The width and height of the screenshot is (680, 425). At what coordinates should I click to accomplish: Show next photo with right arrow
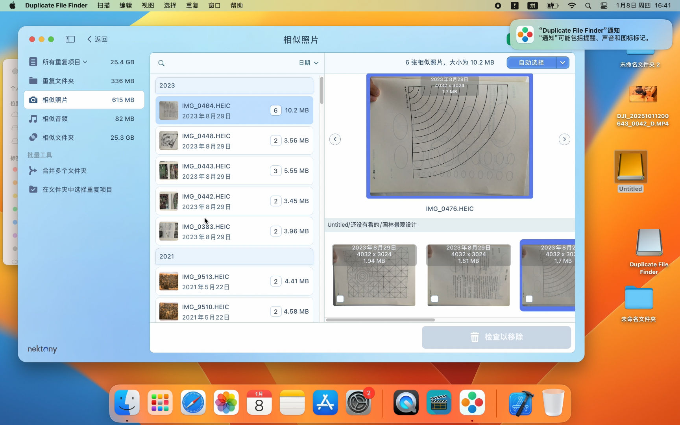(564, 139)
